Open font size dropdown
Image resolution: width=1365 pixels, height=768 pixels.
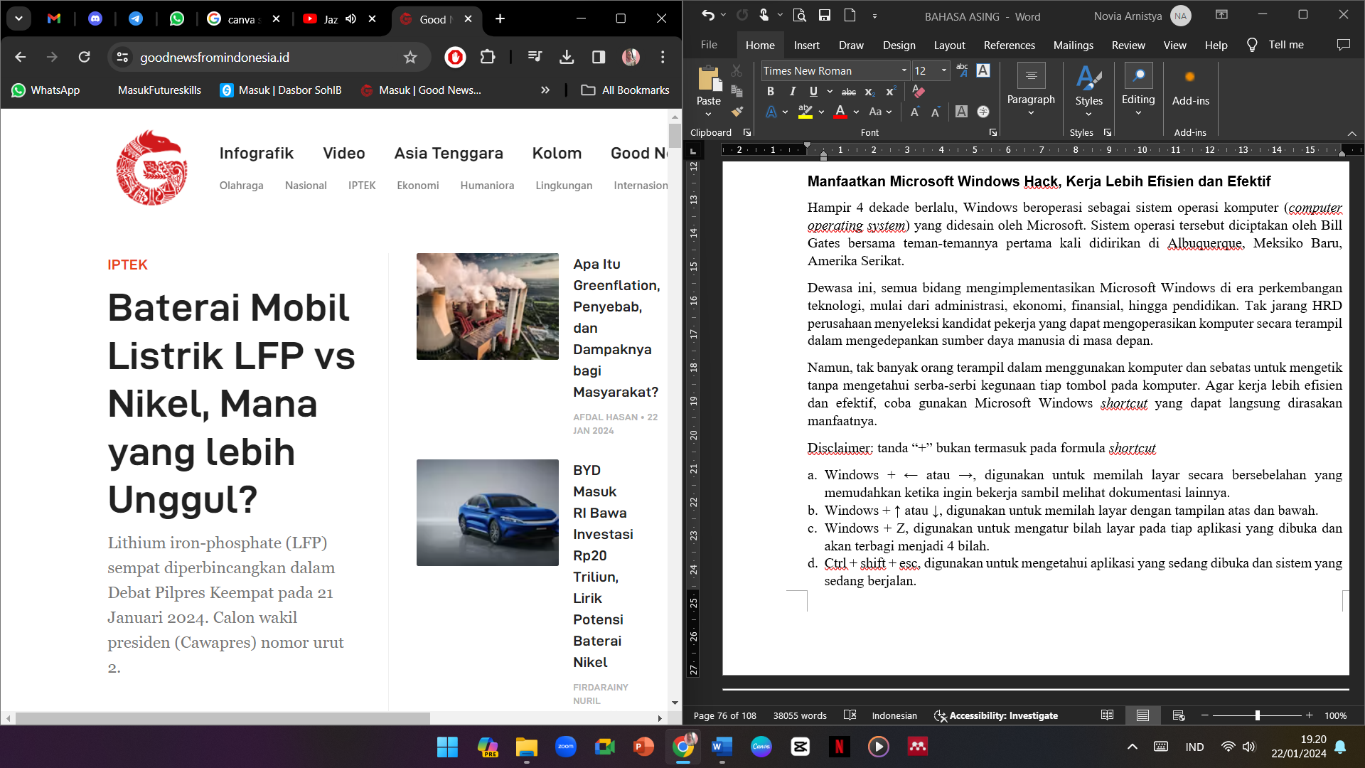[x=944, y=70]
